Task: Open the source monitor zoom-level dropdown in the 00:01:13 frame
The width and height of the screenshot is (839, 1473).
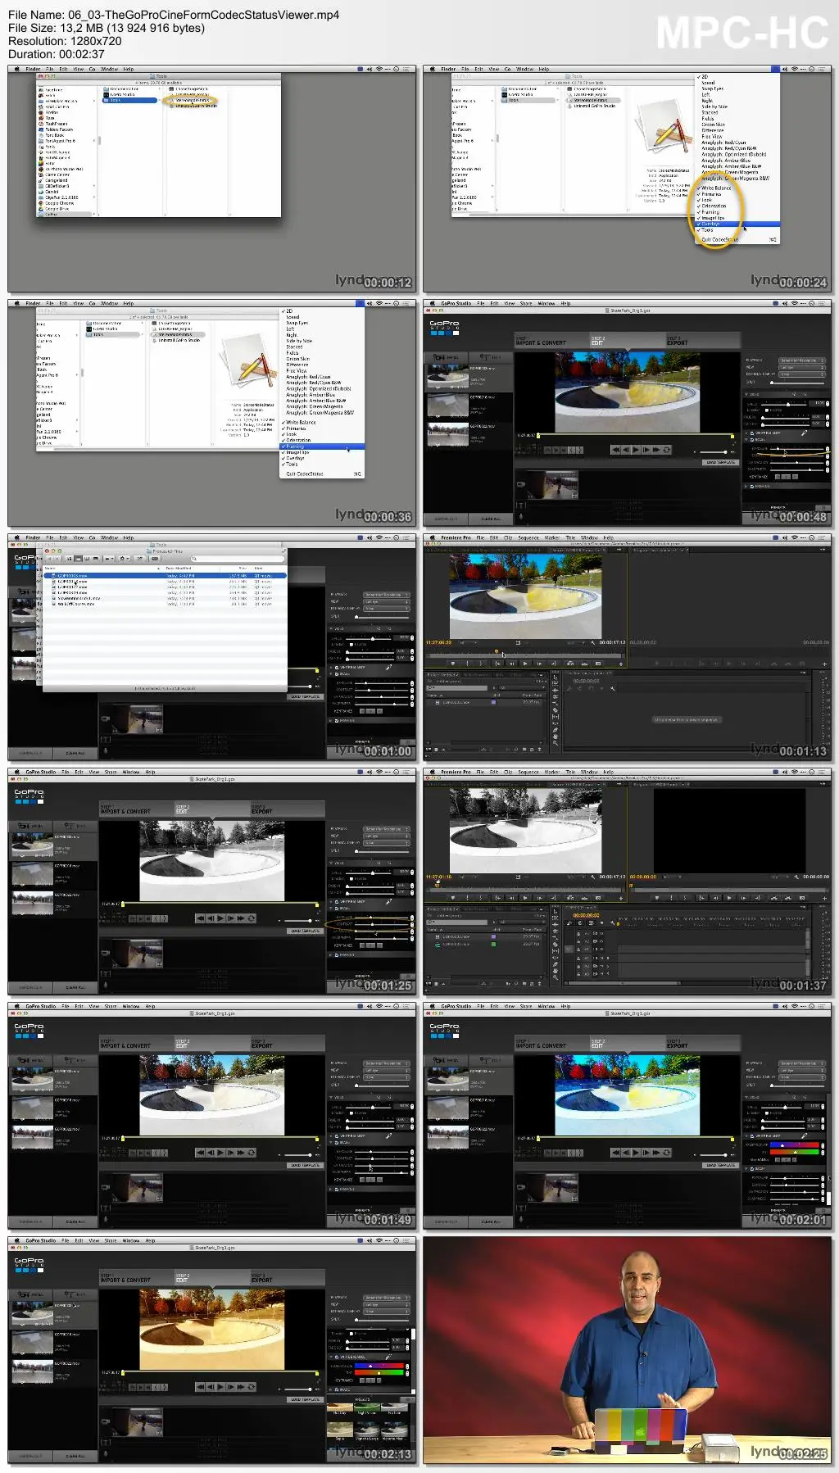Action: coord(467,642)
